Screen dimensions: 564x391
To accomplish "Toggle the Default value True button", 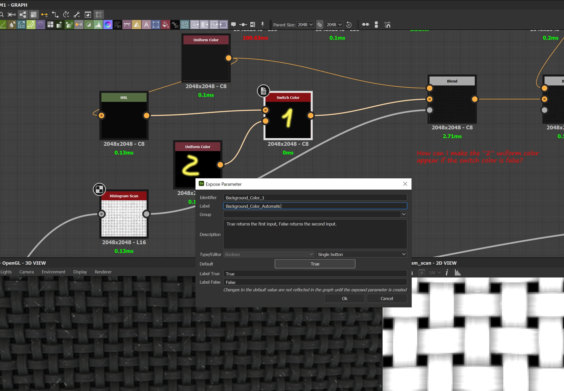I will click(x=315, y=264).
